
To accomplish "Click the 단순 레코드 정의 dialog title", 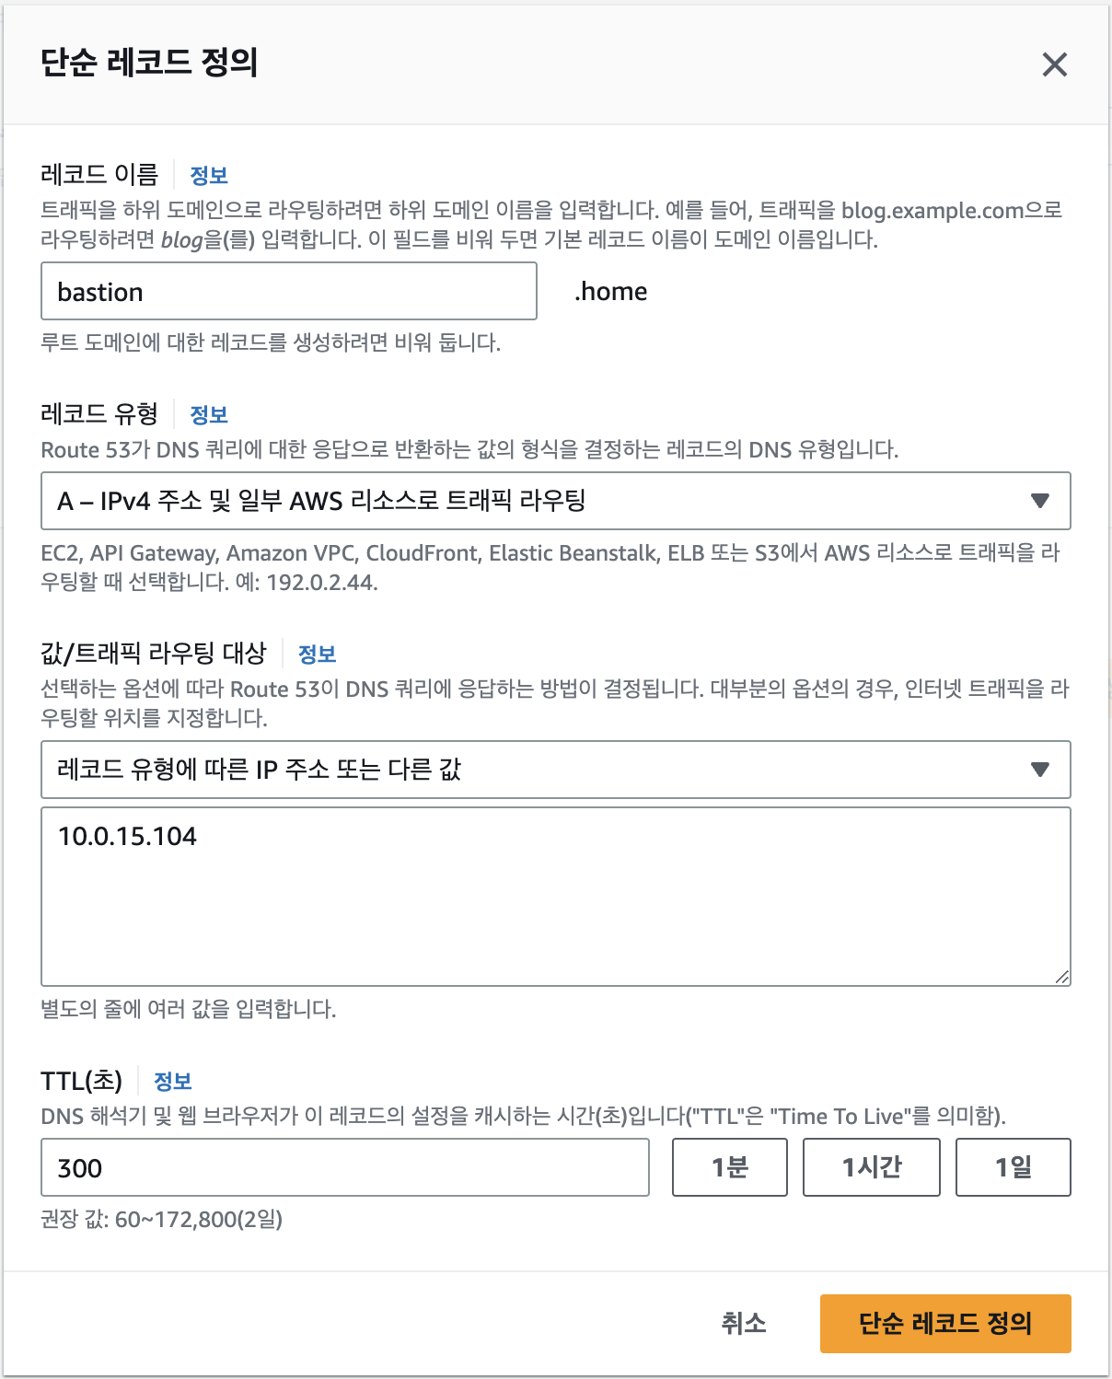I will click(149, 63).
